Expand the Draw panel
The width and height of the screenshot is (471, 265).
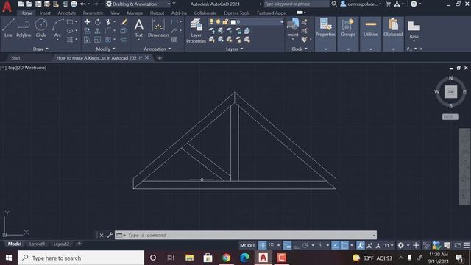pyautogui.click(x=40, y=49)
